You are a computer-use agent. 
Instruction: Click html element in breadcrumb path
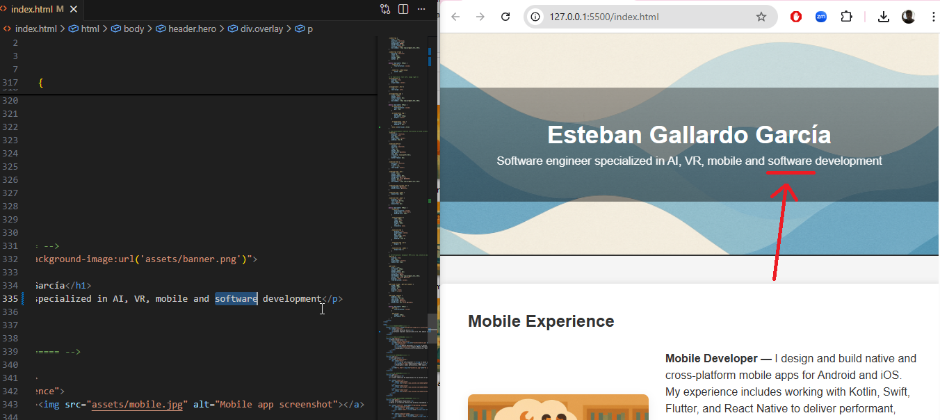(90, 29)
